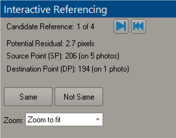Click the (on 5 photos) text

click(x=99, y=56)
